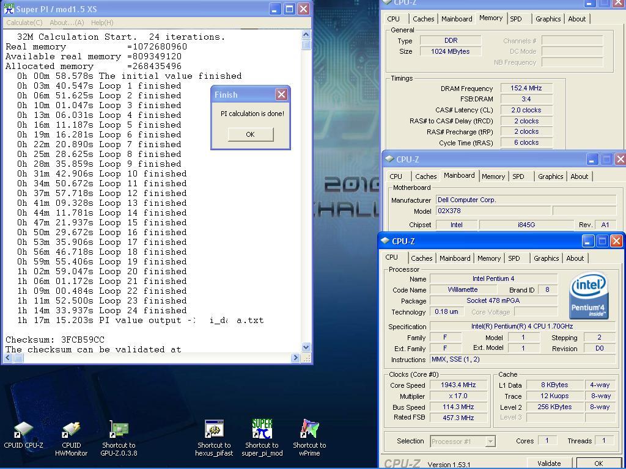Click the memory Size value 1024 MBytes
Screen dimensions: 626x469
coord(451,51)
